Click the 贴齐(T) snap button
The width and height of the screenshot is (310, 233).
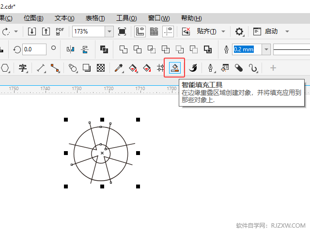(206, 31)
